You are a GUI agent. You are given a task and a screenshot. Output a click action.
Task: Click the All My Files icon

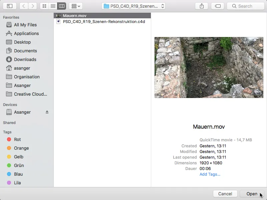point(9,25)
